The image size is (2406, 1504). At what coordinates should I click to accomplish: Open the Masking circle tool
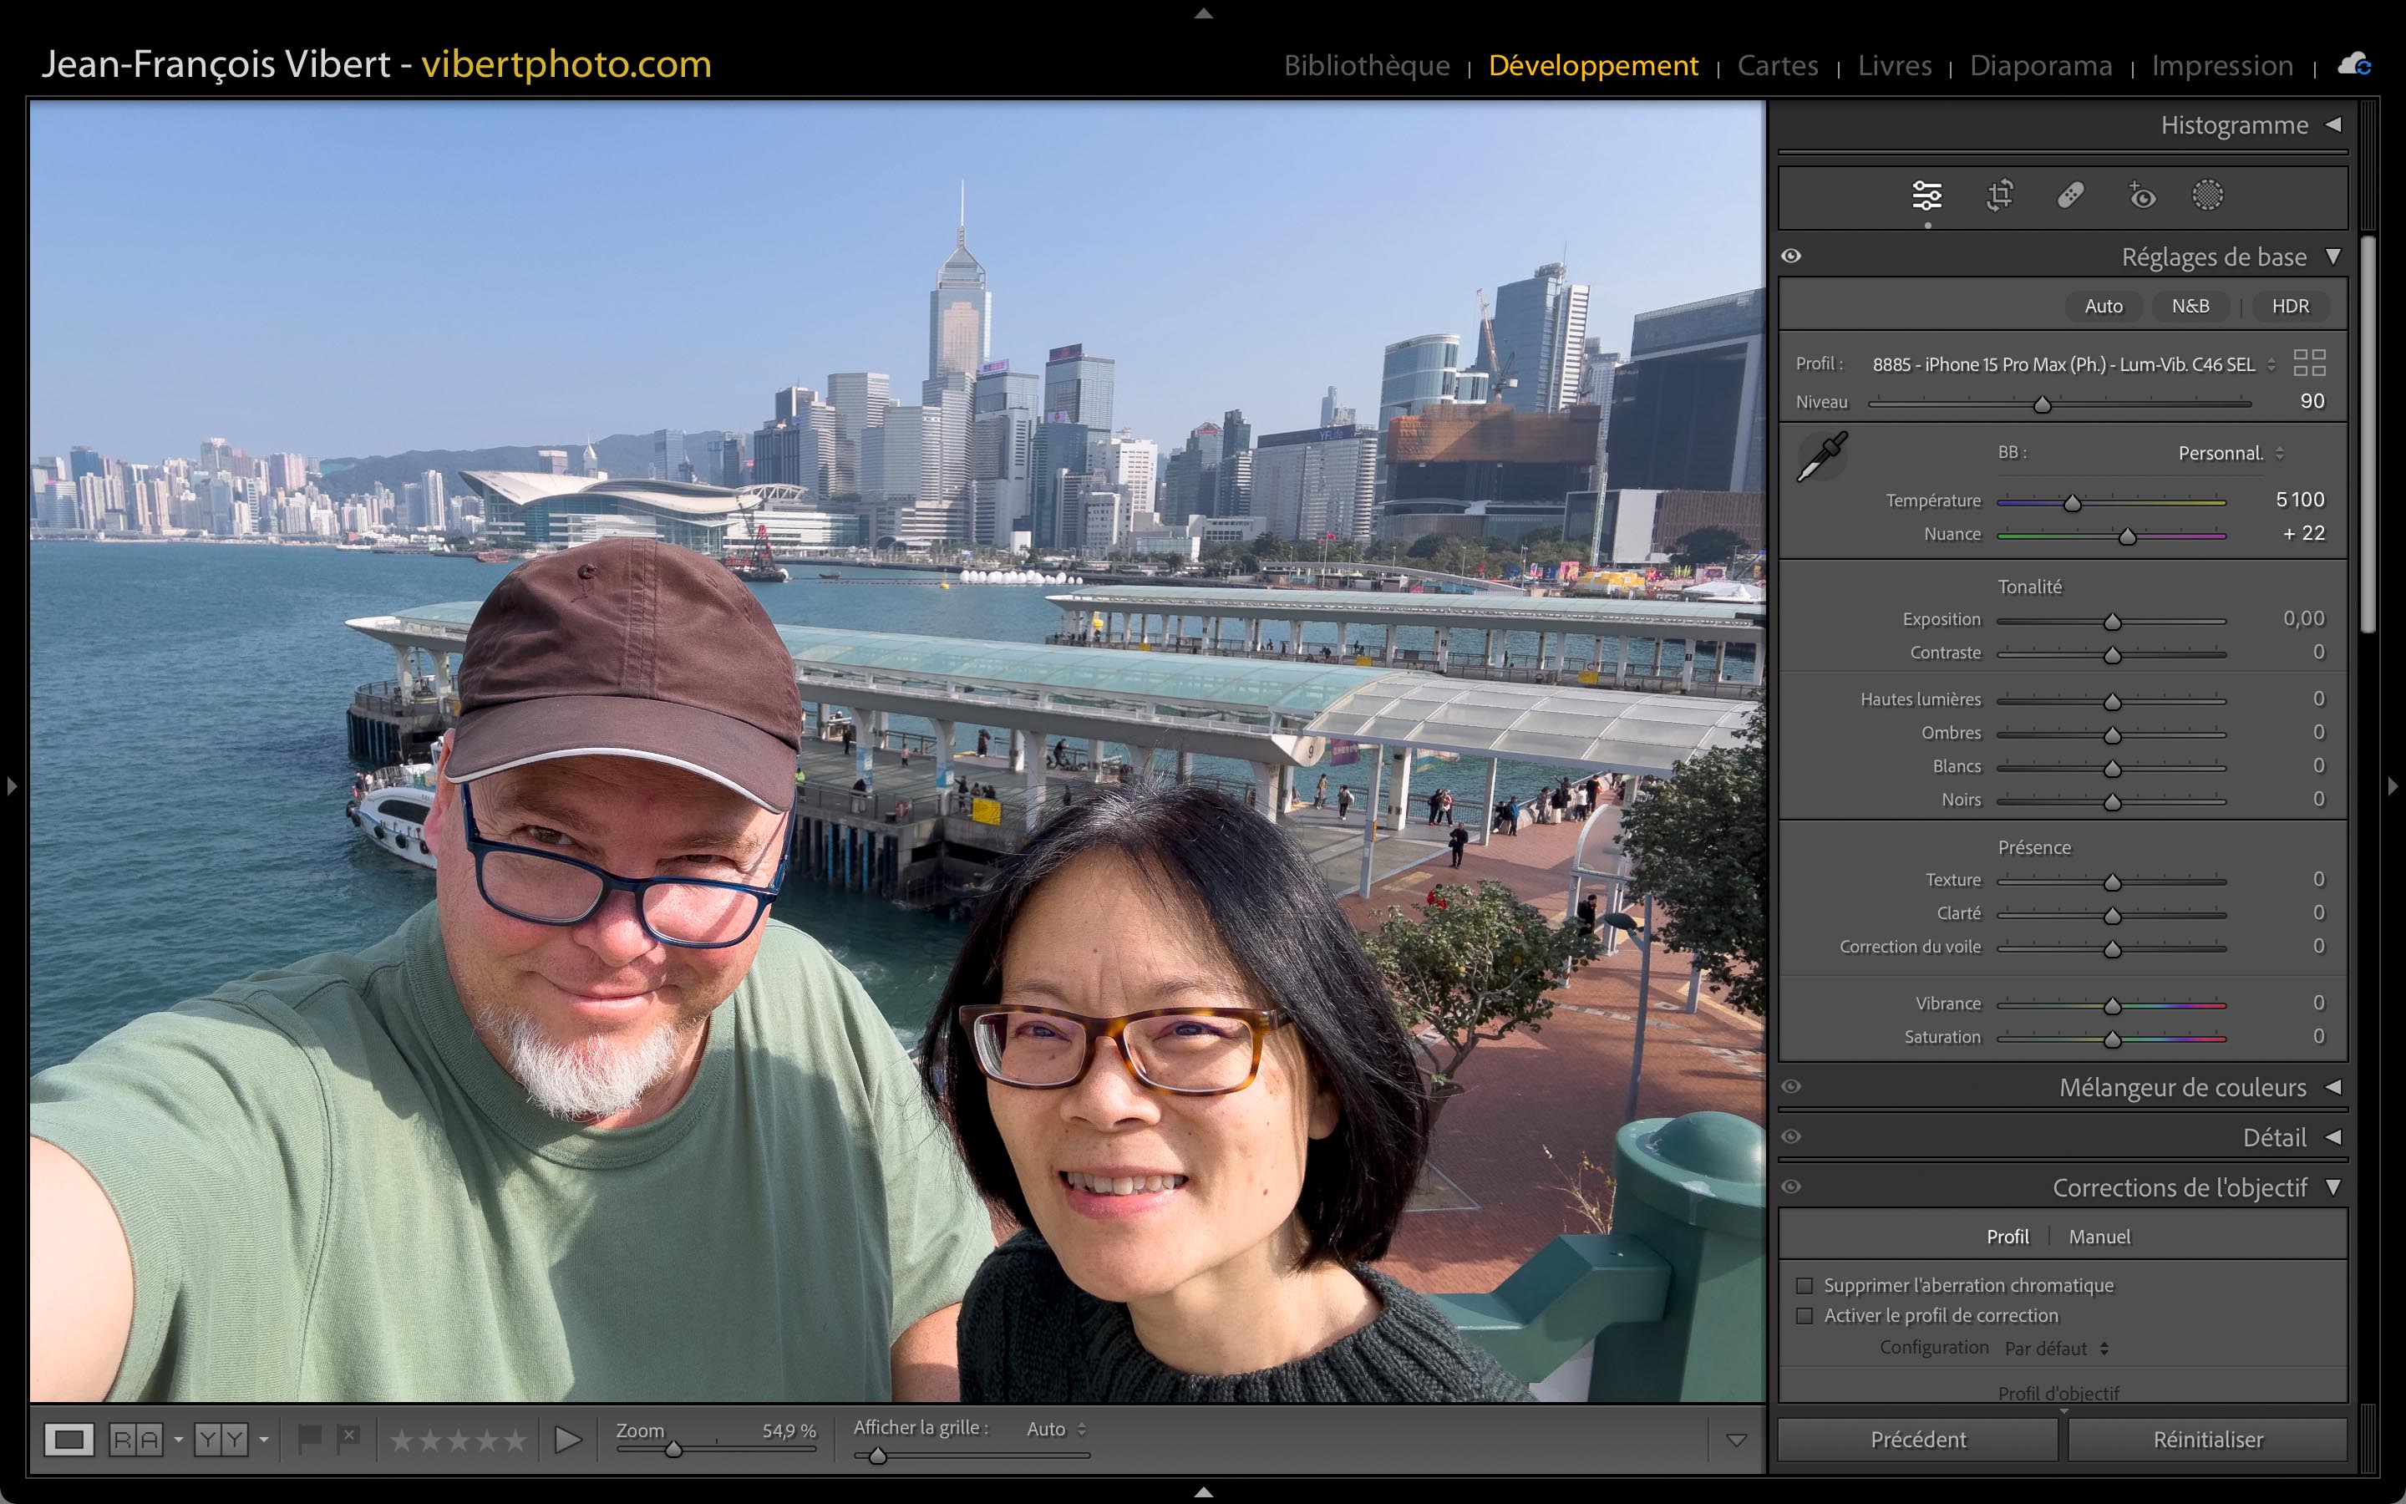(2207, 195)
